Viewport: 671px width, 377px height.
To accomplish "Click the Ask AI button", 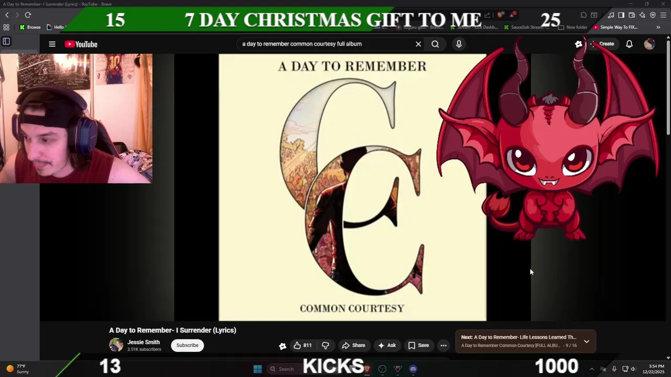I will (386, 345).
